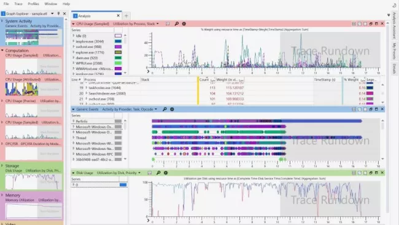Show graph and table in Generic Events panel
399x225 pixels.
[354, 109]
